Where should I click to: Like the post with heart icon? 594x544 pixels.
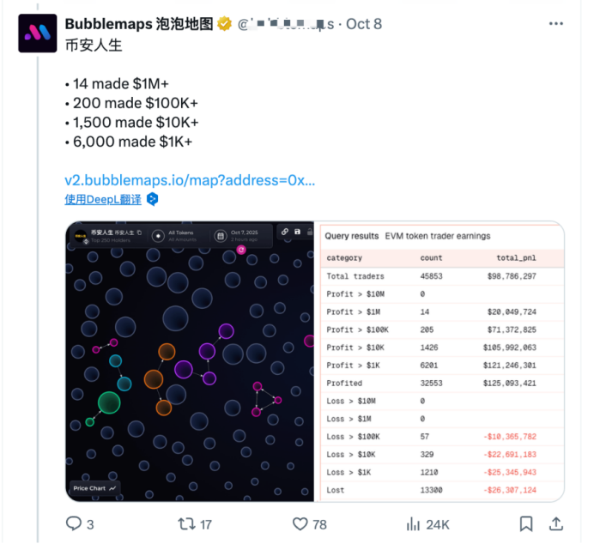[x=300, y=523]
